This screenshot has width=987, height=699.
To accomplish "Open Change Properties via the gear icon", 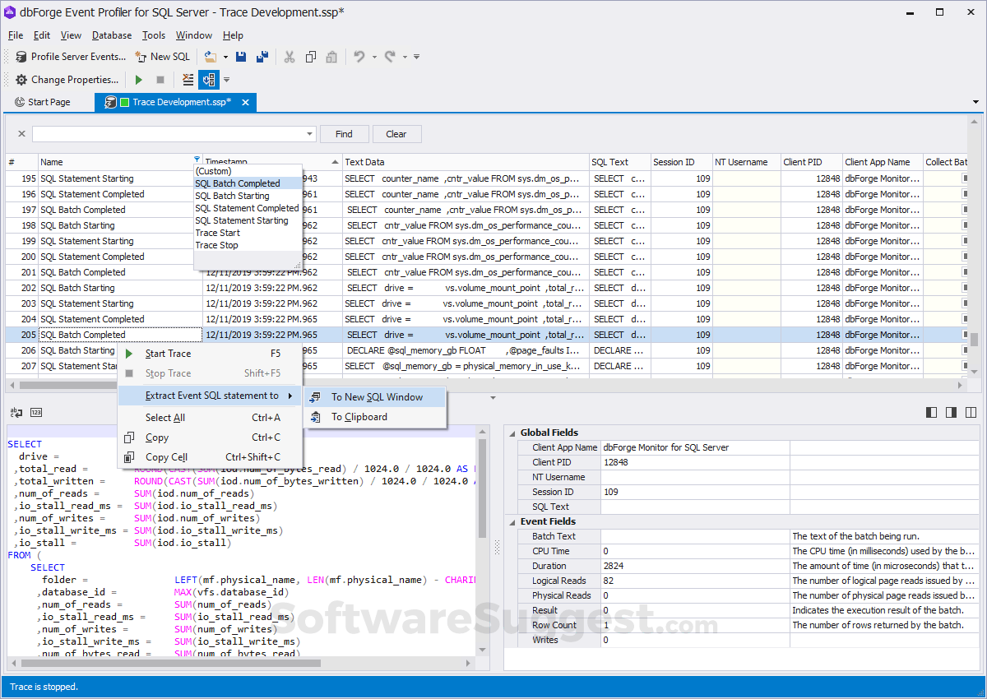I will tap(21, 79).
